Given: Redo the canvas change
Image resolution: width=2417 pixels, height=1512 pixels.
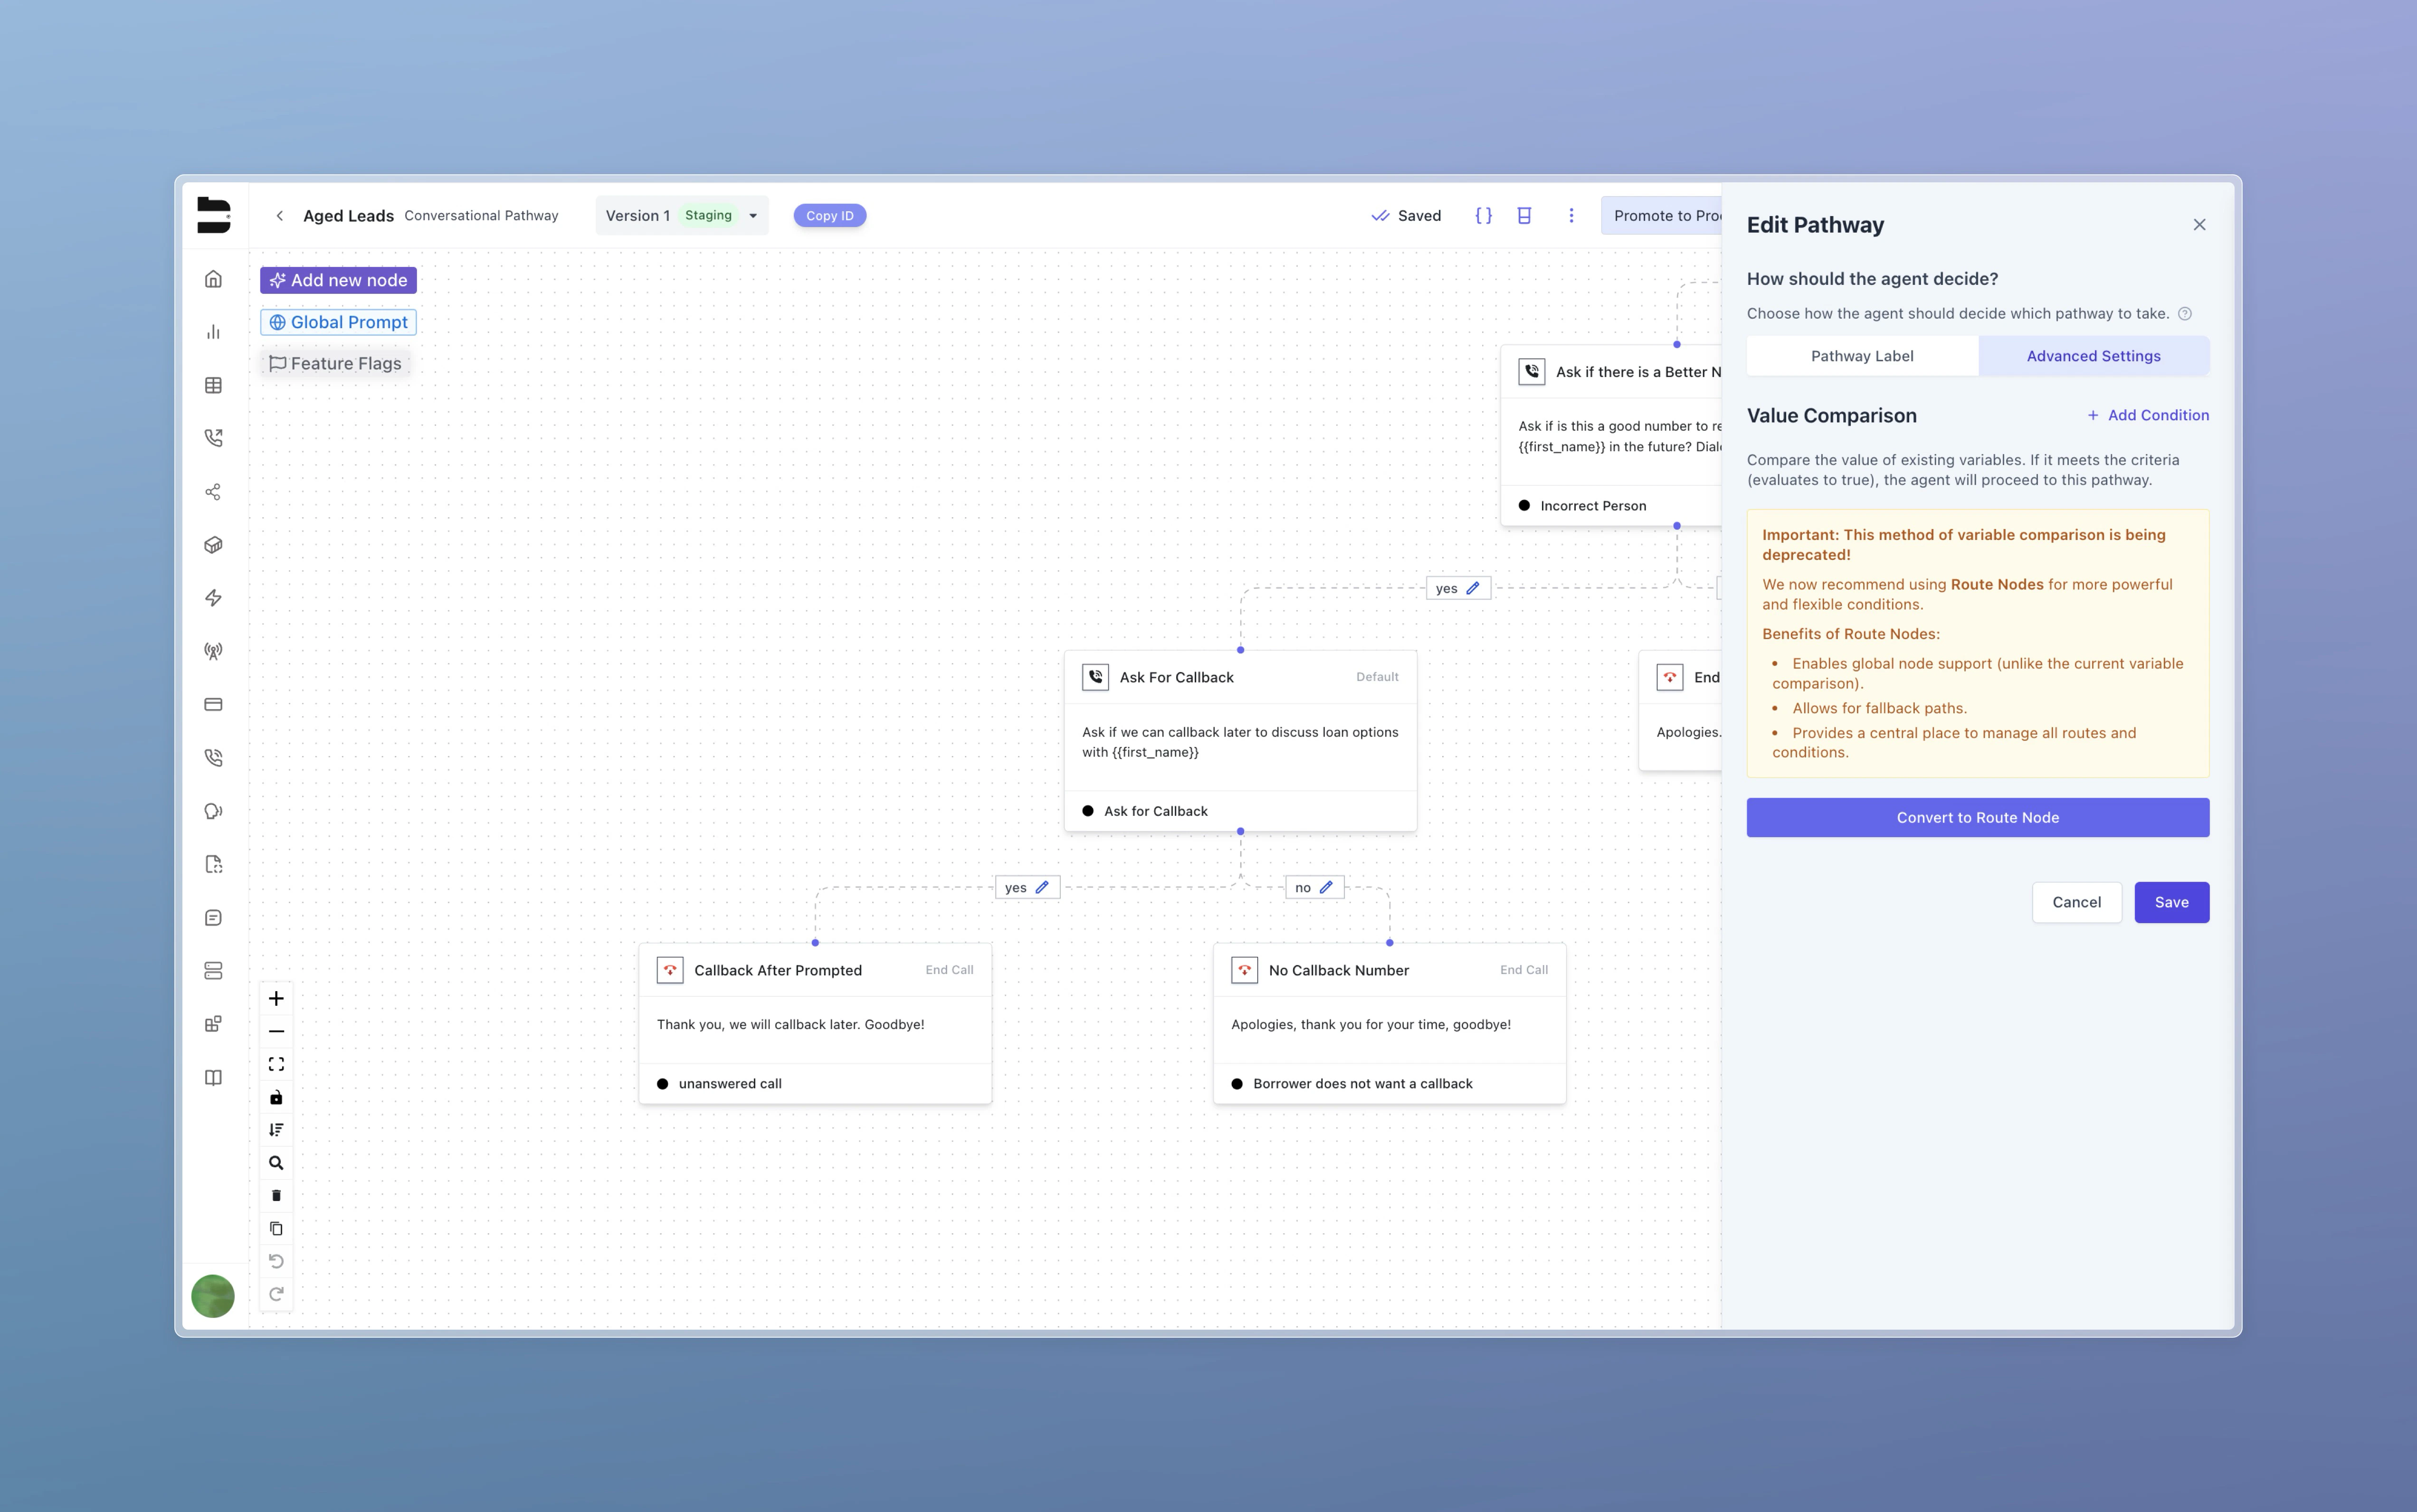Looking at the screenshot, I should [x=276, y=1294].
